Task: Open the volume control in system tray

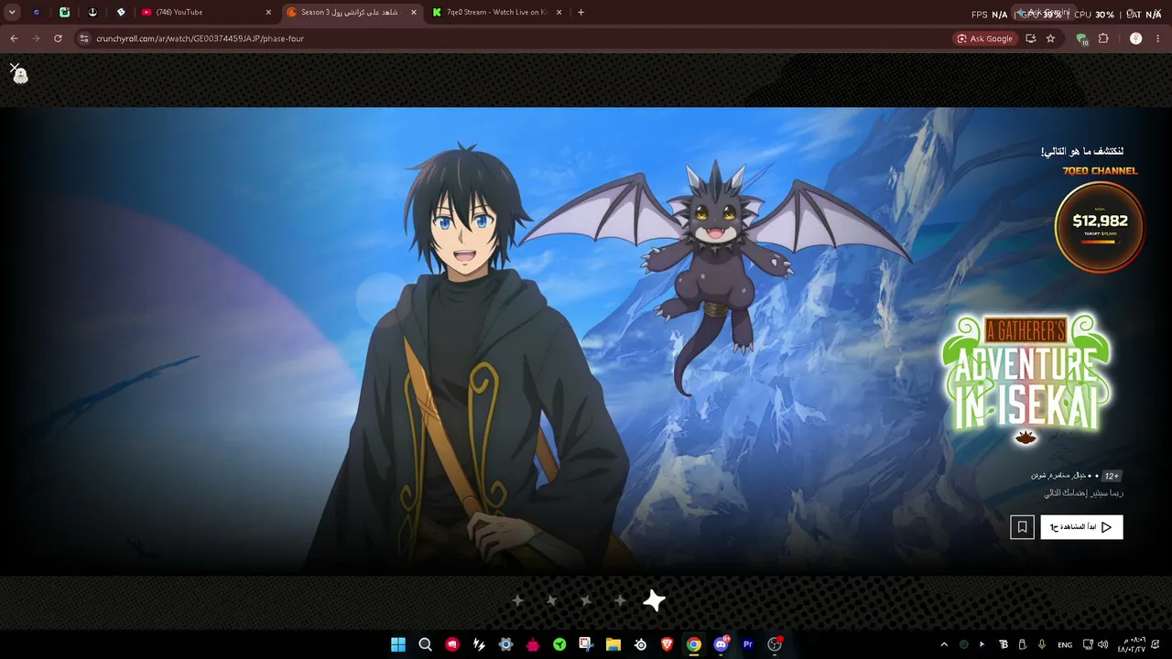Action: pos(1102,644)
